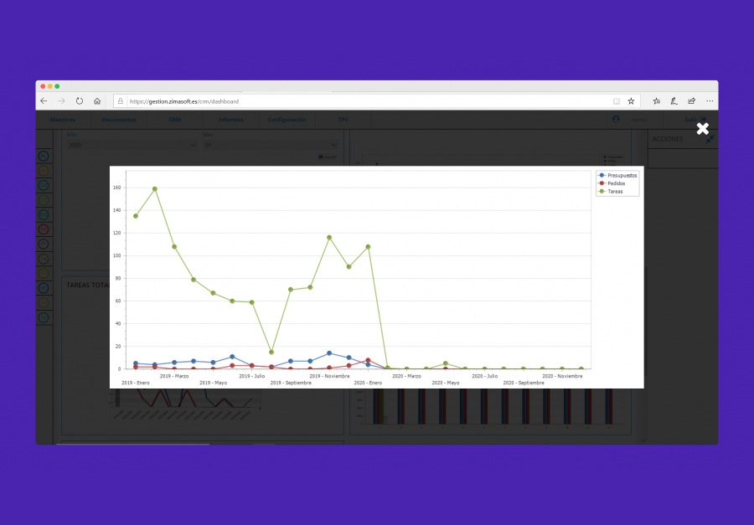Open the browser settings and more menu

pos(710,101)
